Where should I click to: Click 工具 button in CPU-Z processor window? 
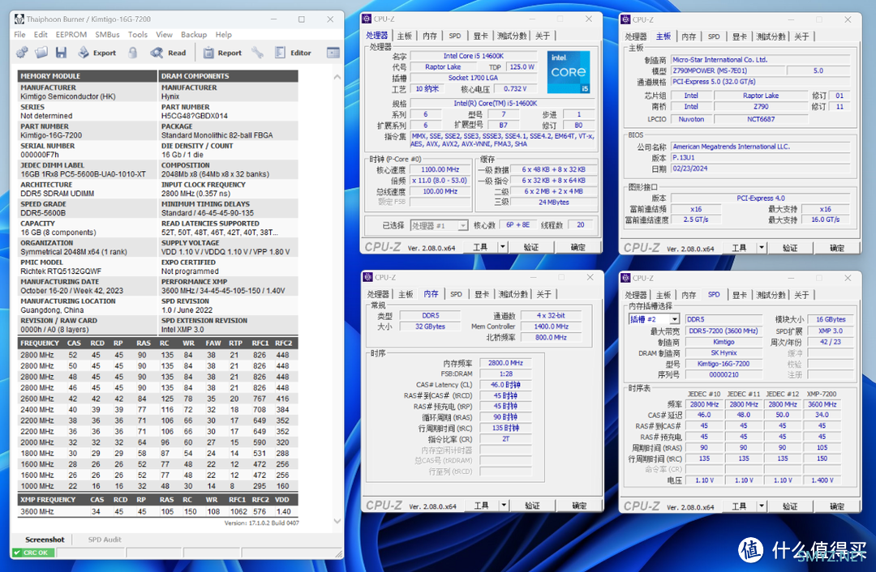point(480,246)
